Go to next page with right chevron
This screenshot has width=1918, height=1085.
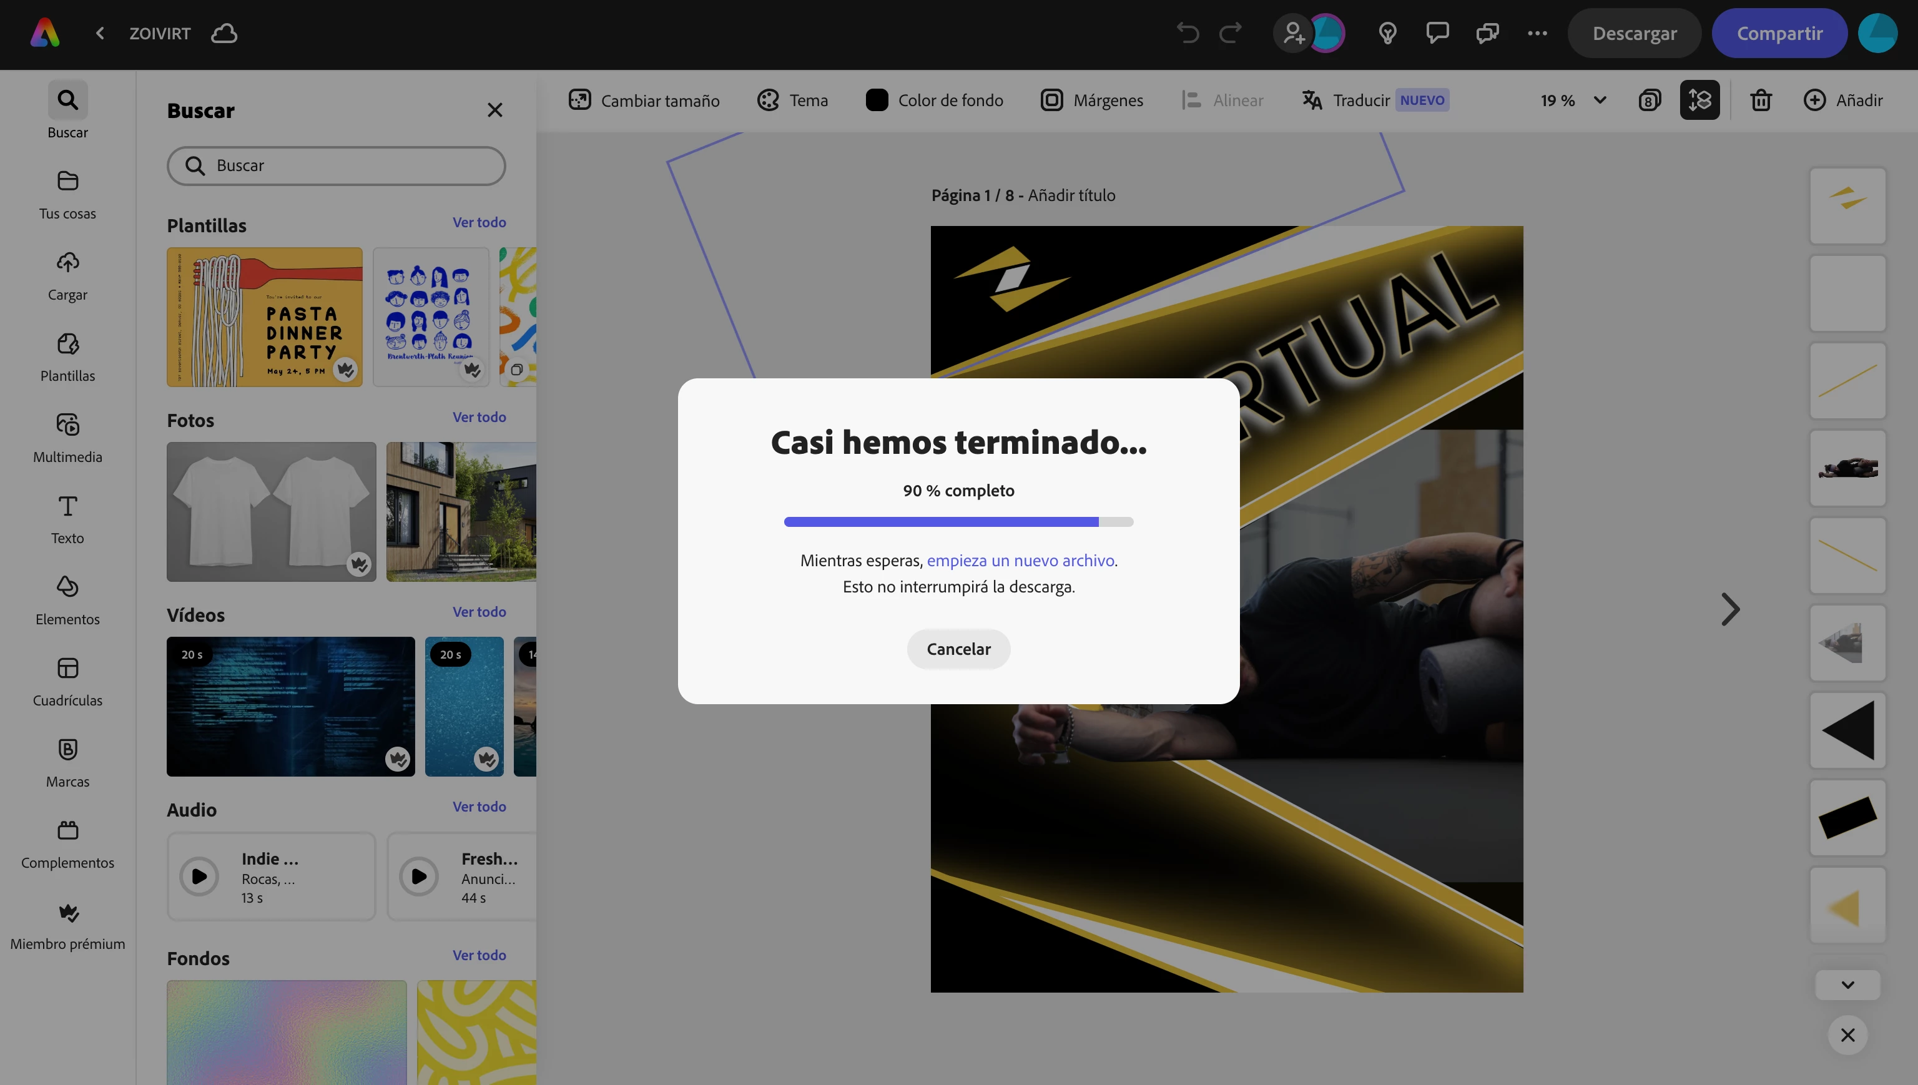click(x=1730, y=609)
